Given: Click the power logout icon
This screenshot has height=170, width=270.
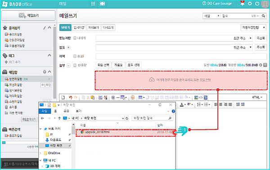Looking at the screenshot, I should (257, 4).
